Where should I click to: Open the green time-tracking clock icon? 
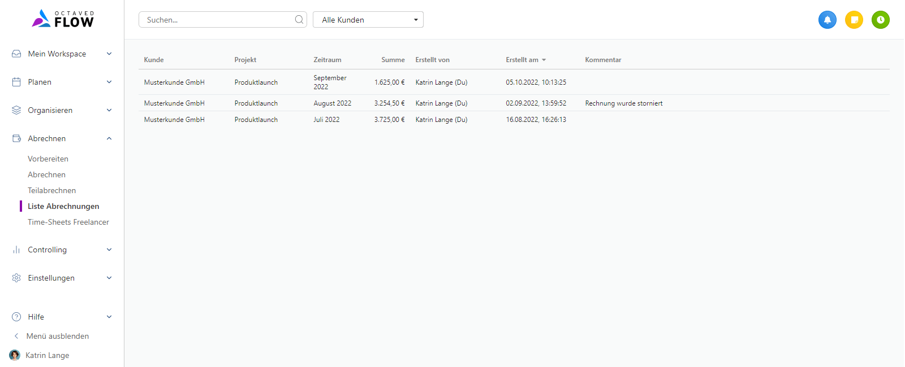point(881,20)
